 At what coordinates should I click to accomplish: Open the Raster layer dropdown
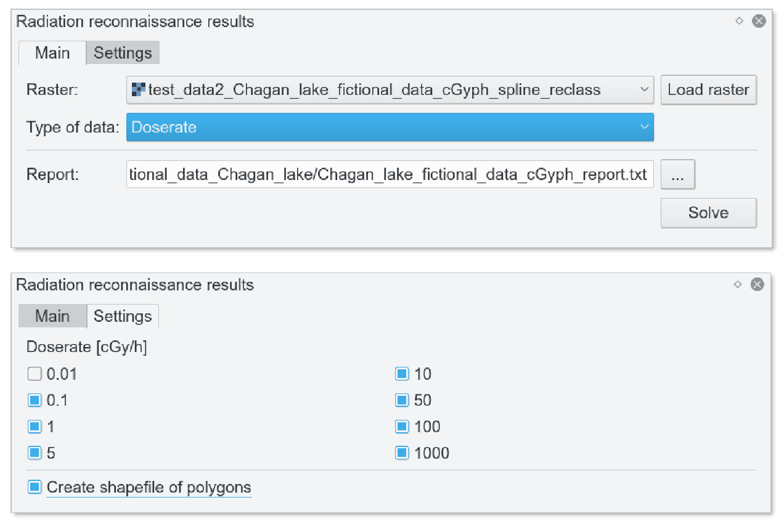point(644,90)
